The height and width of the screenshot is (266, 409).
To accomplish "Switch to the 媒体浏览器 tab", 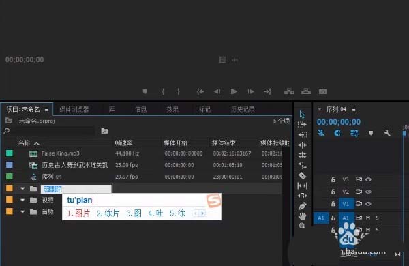I will click(74, 109).
